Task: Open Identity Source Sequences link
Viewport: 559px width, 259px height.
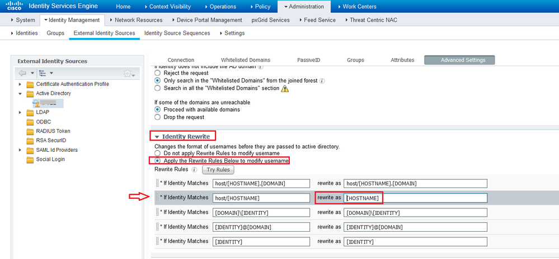Action: (177, 33)
